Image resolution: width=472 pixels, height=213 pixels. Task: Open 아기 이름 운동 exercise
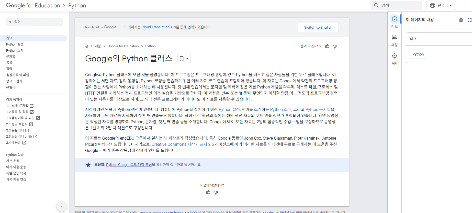[16, 167]
